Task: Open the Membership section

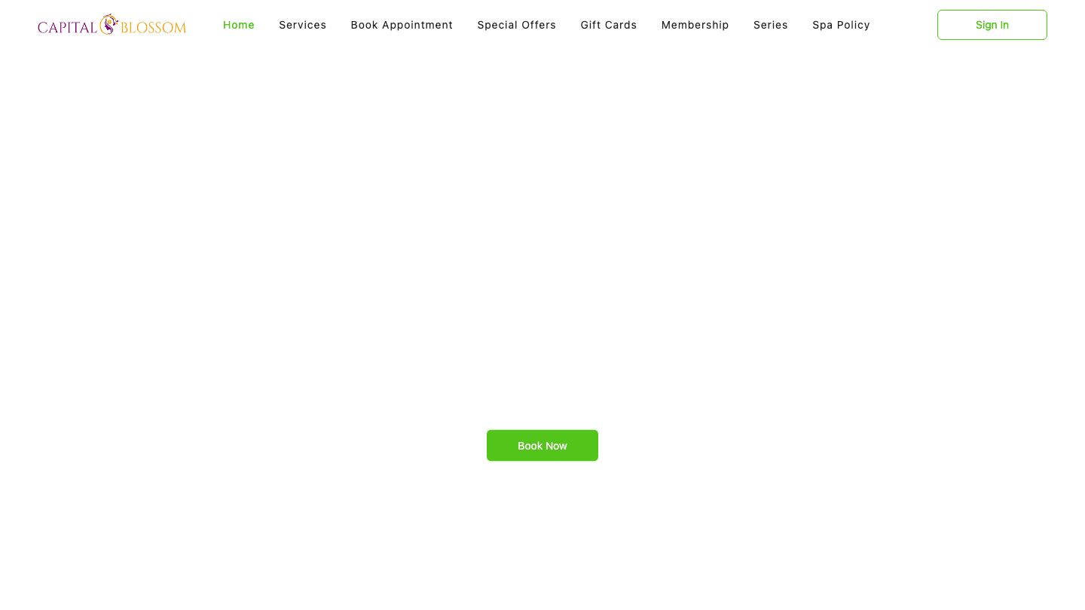Action: click(695, 25)
